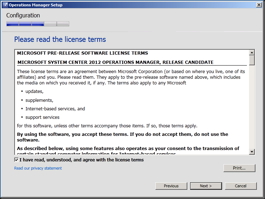Go back with the Previous button
The width and height of the screenshot is (265, 199).
point(171,186)
